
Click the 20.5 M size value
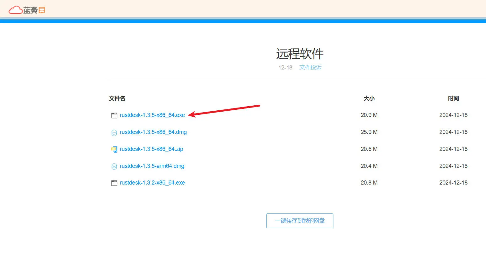[369, 149]
